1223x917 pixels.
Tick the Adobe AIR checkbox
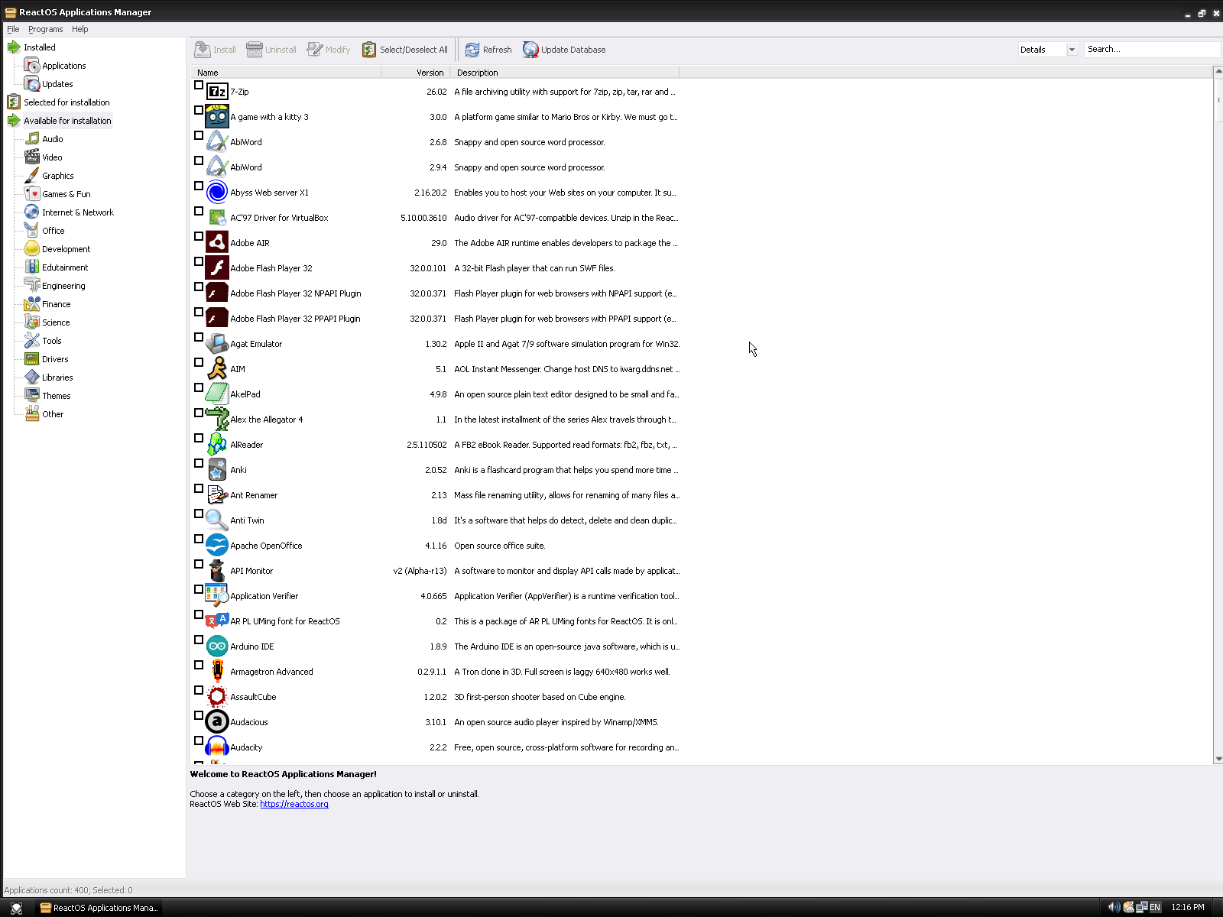coord(199,236)
